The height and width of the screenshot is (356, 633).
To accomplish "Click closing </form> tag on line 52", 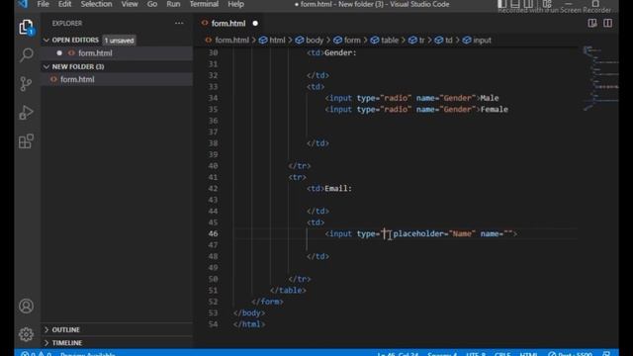I will click(267, 302).
